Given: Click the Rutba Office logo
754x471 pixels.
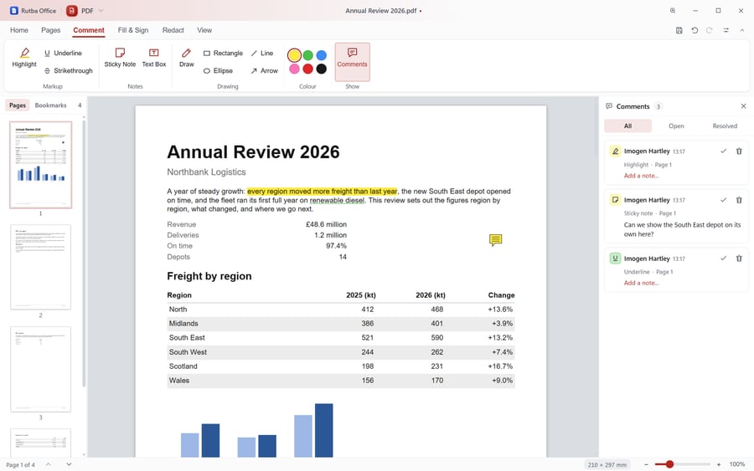Looking at the screenshot, I should pyautogui.click(x=14, y=11).
